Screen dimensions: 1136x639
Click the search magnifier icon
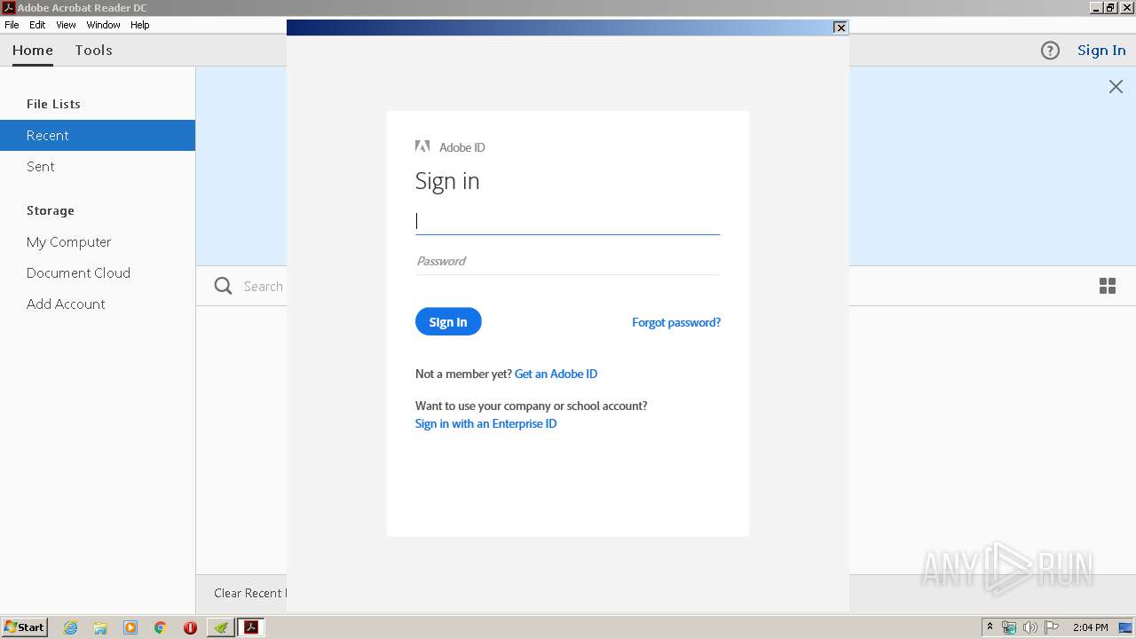[224, 286]
